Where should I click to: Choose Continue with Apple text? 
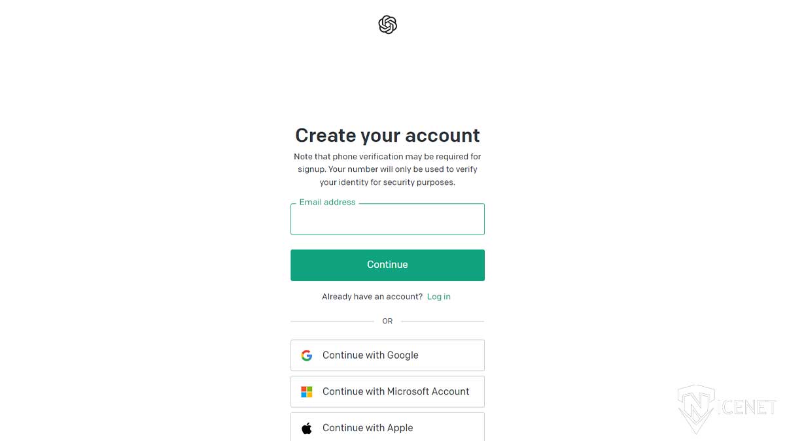(x=368, y=428)
